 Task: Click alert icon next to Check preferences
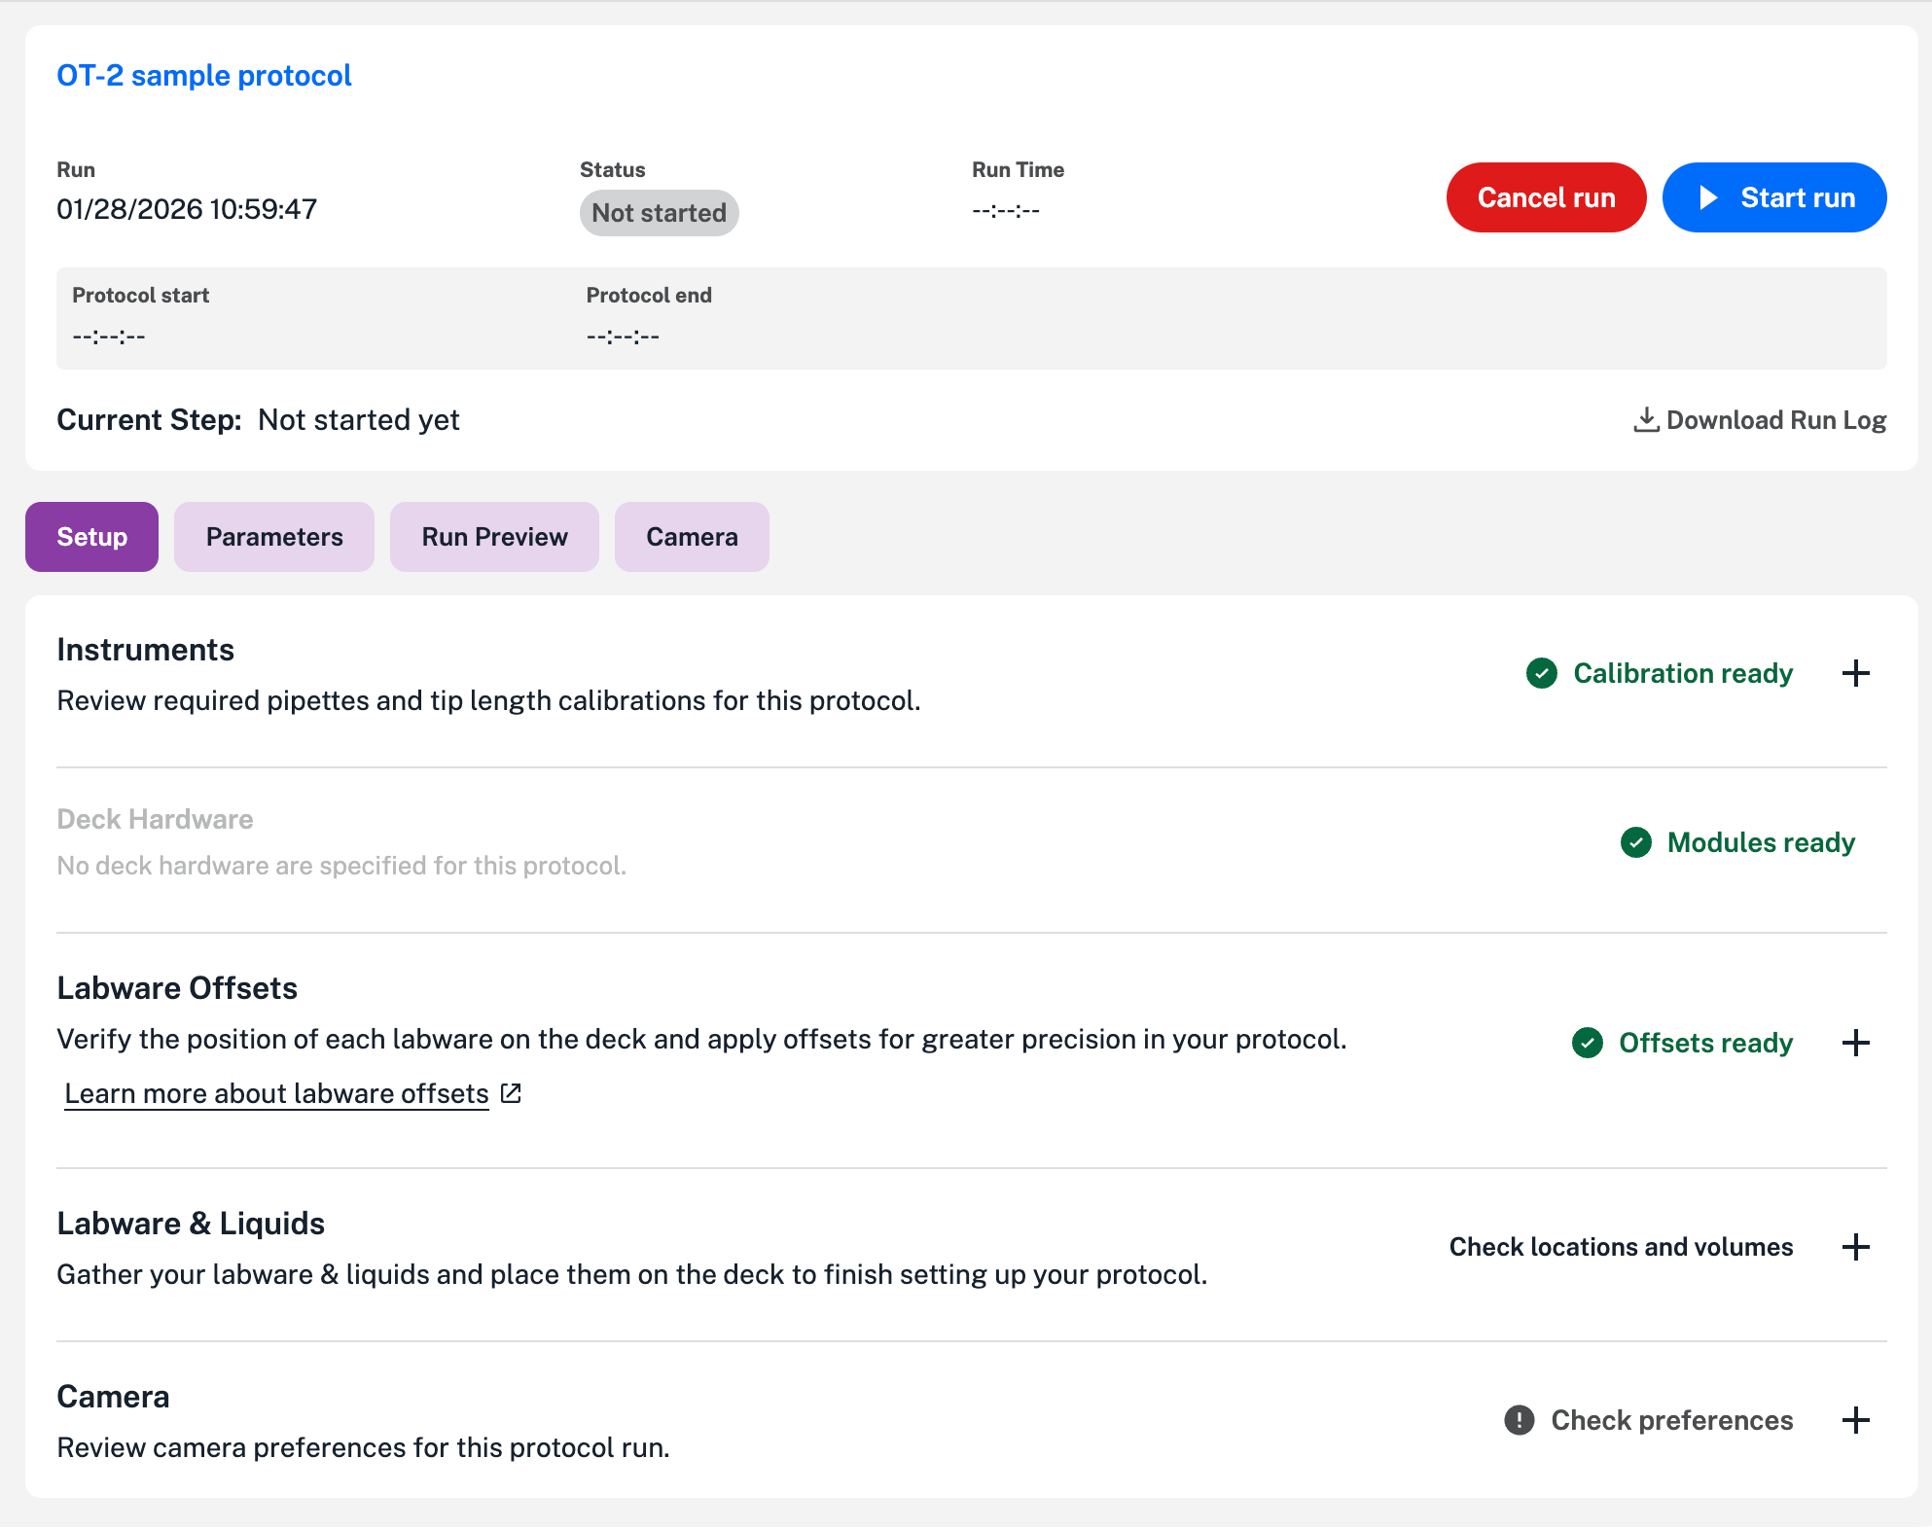pos(1519,1420)
